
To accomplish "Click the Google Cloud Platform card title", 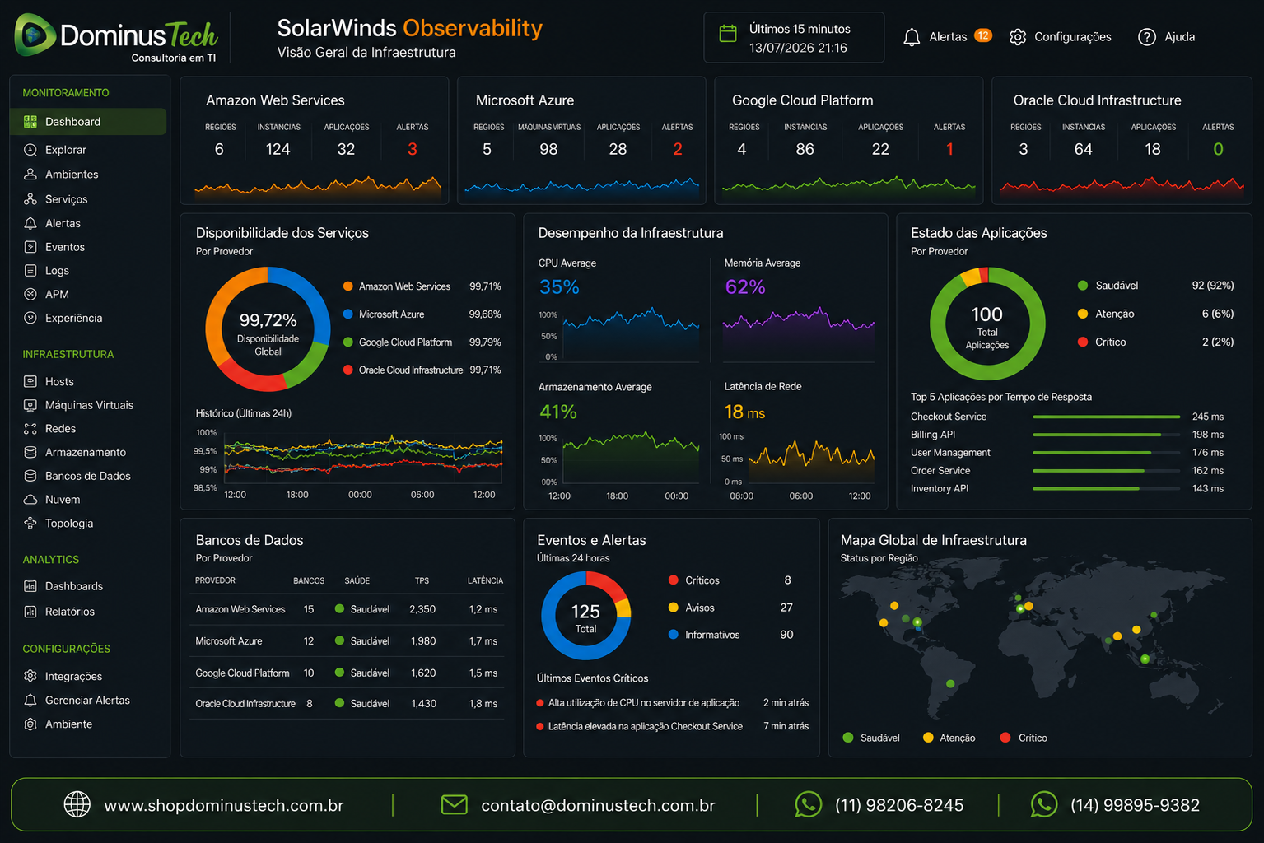I will tap(802, 100).
